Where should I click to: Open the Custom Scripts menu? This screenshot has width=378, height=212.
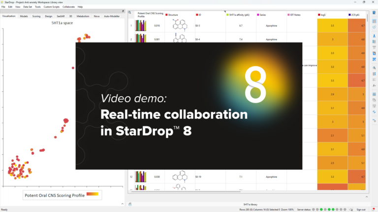tap(52, 7)
